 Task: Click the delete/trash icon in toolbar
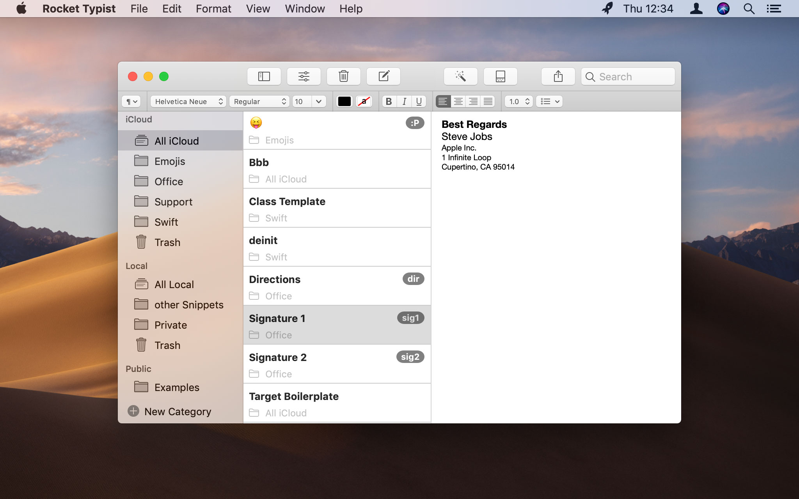pos(344,76)
